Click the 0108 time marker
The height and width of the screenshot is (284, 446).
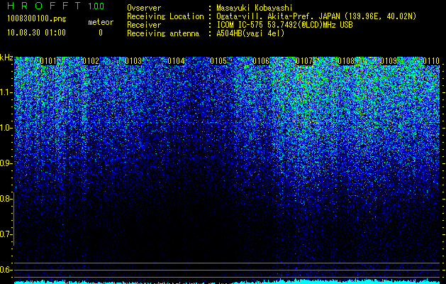point(346,61)
